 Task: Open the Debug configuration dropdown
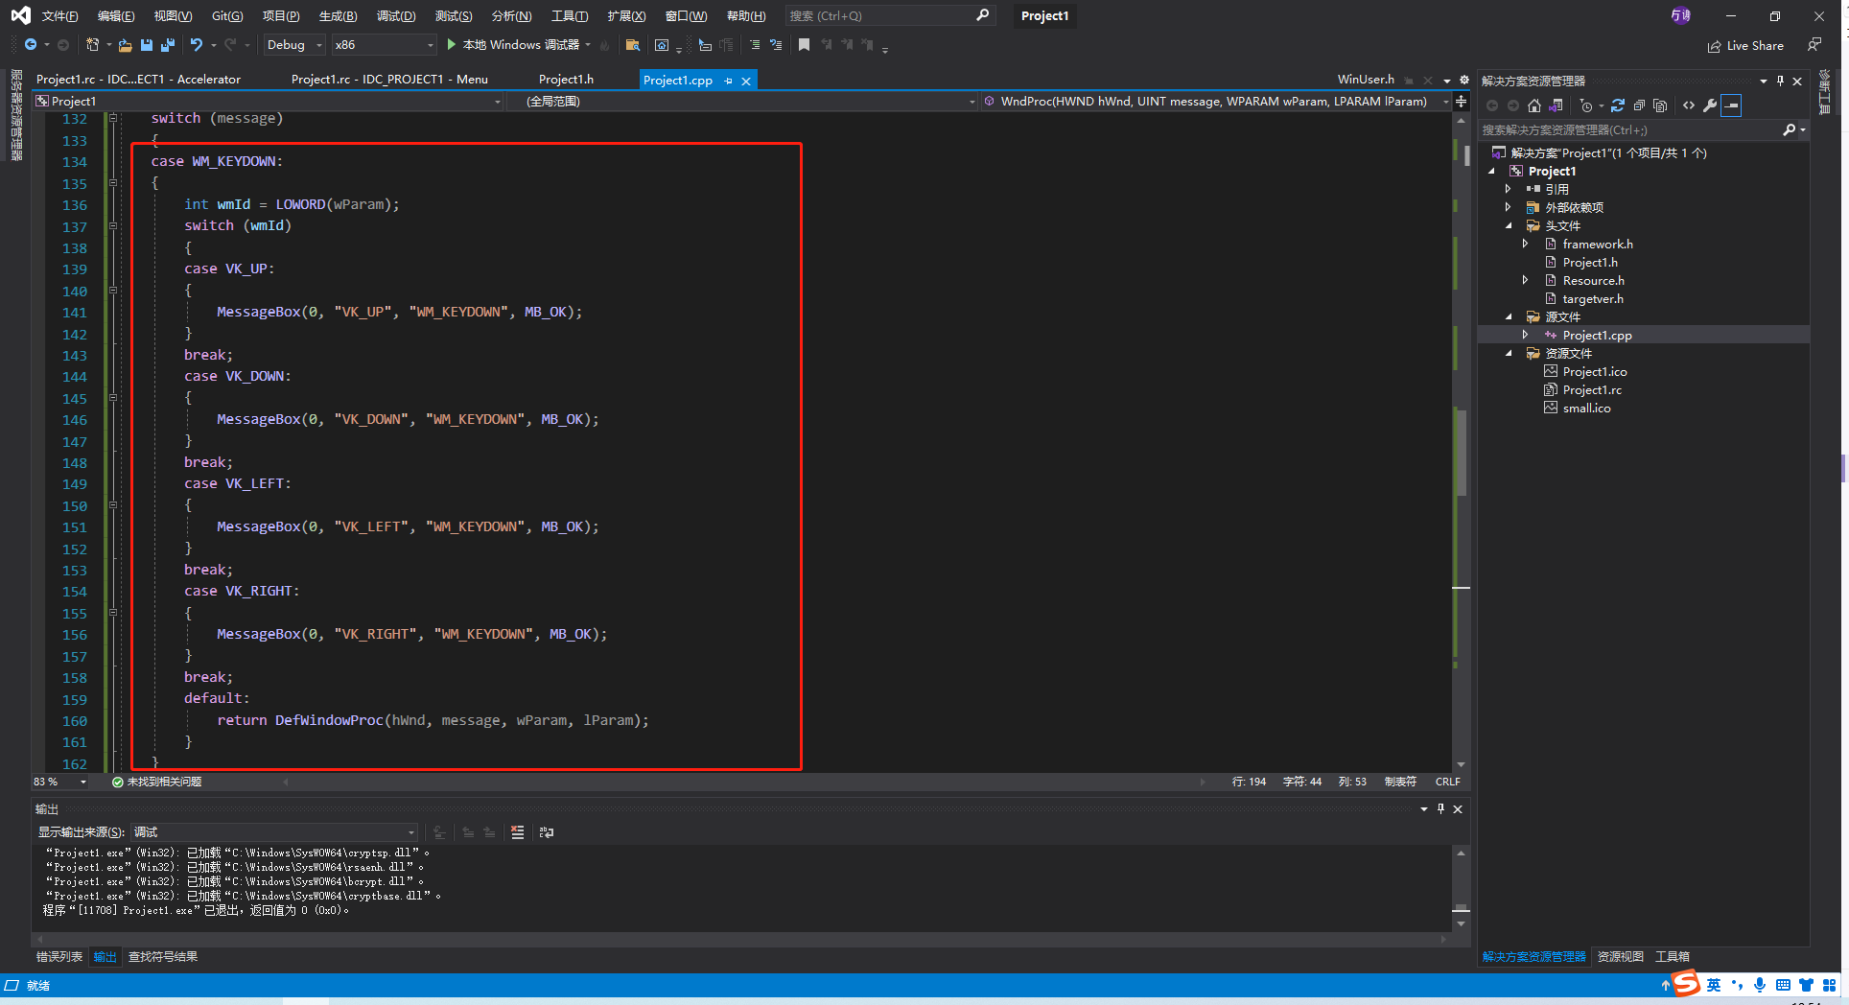pos(294,45)
